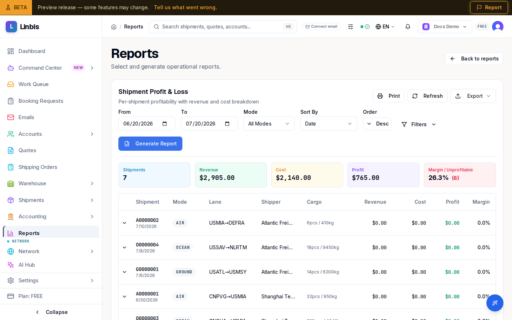Refresh the report data

427,96
